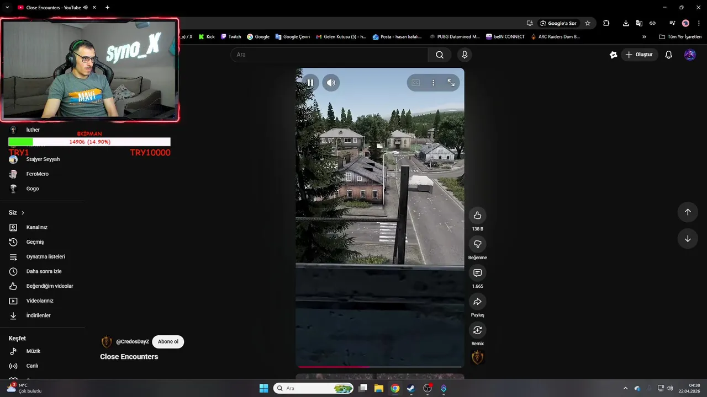Start voice search with microphone icon

(465, 55)
